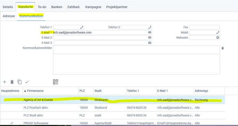Click the E-Mail 2 input field
The image size is (238, 126).
tap(102, 37)
